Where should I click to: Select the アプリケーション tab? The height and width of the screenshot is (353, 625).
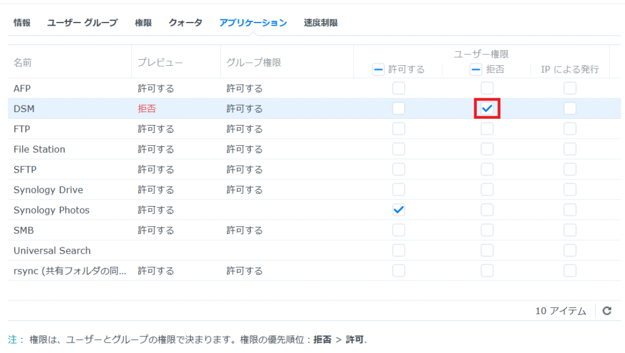(253, 23)
